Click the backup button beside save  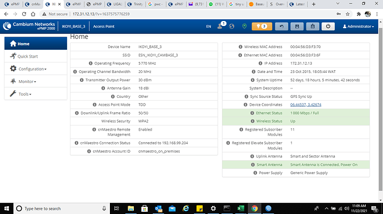click(313, 27)
